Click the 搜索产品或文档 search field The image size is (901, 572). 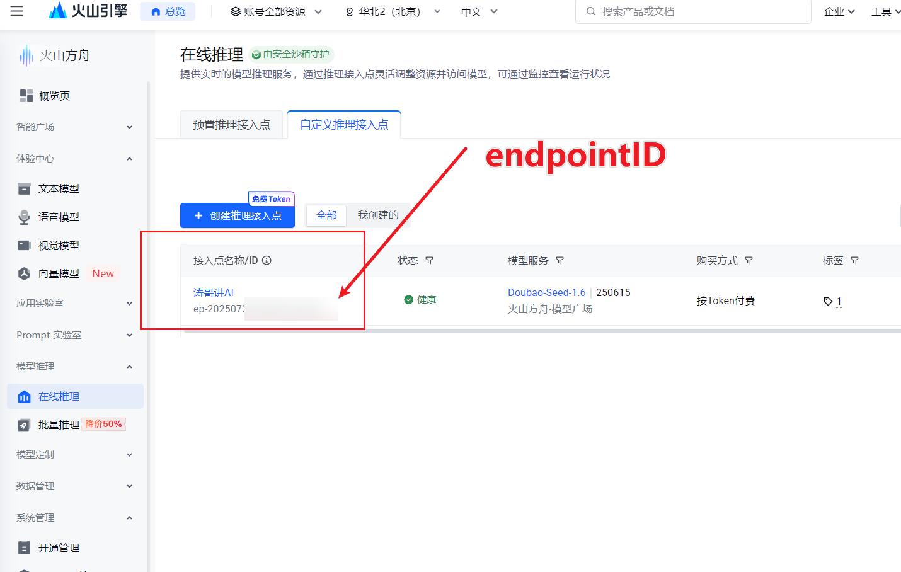693,11
